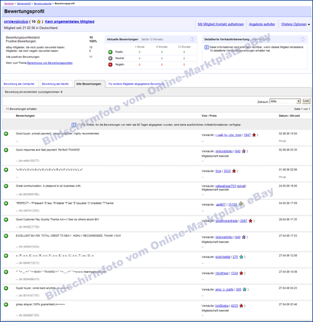This screenshot has width=313, height=322.
Task: Click positive icon beside the 'PERFECT' acronym feedback
Action: coord(6,203)
